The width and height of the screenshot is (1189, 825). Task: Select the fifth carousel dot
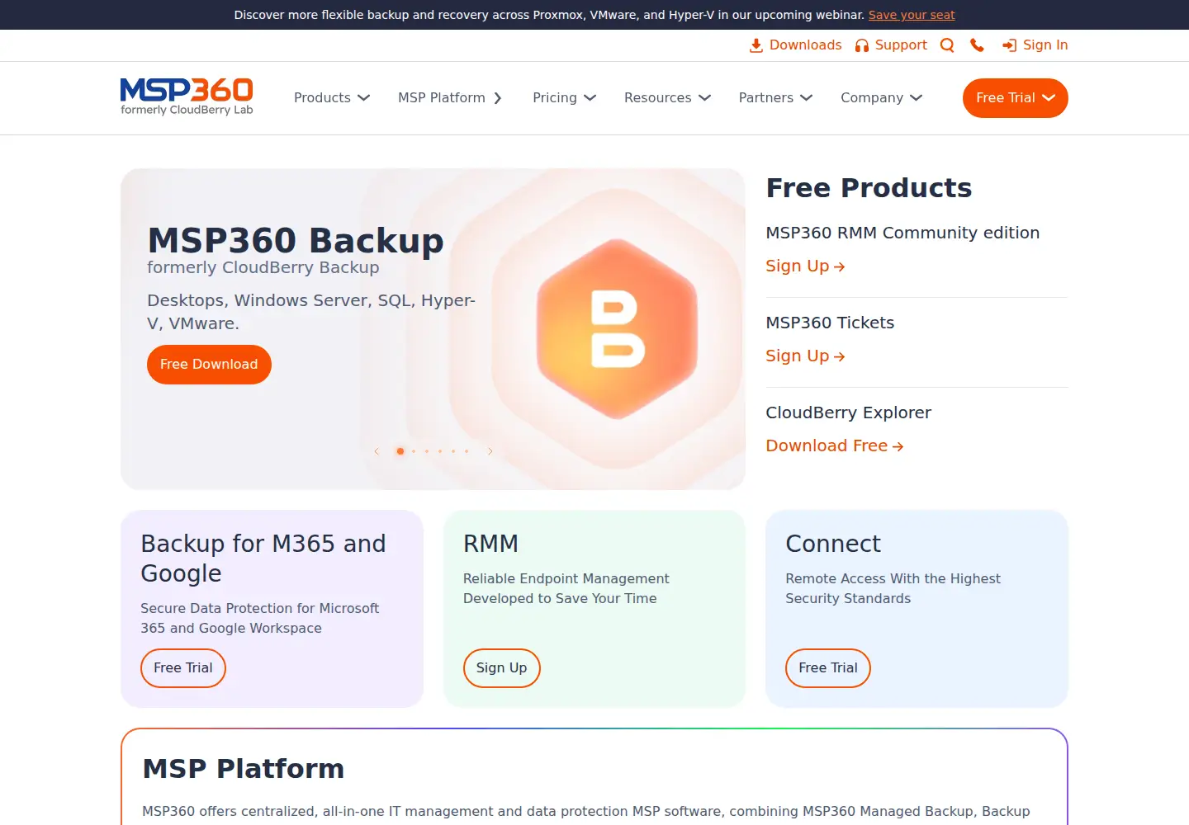coord(453,451)
